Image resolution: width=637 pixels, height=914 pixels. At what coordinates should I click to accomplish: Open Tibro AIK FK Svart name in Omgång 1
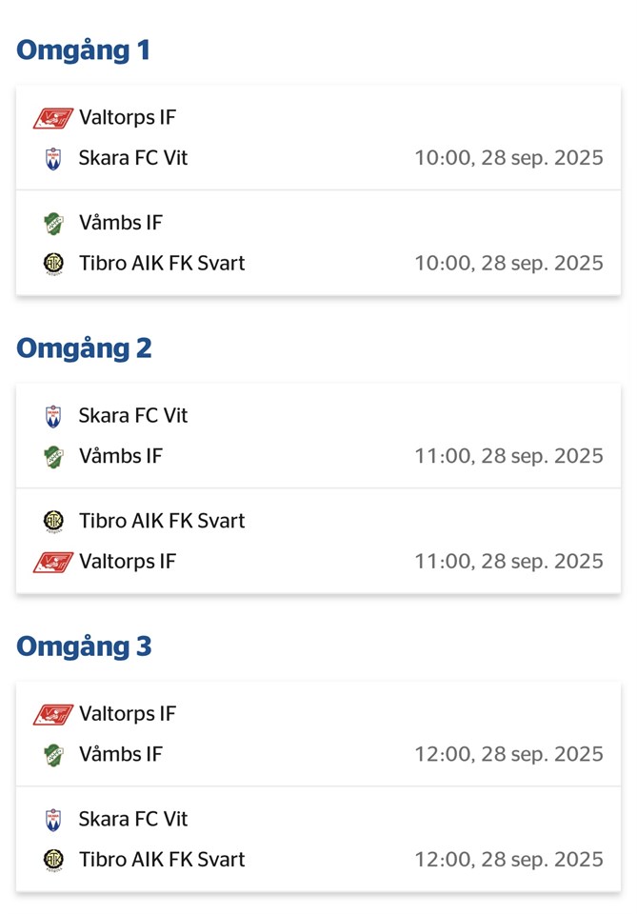click(x=162, y=263)
